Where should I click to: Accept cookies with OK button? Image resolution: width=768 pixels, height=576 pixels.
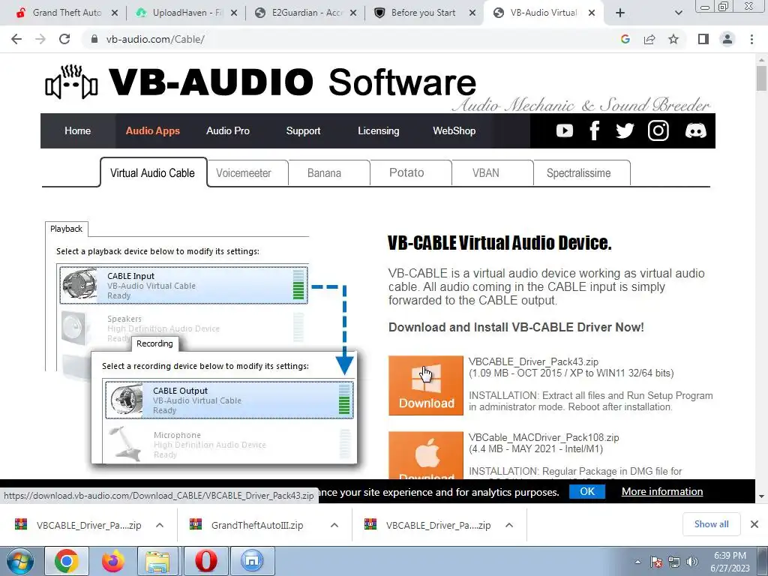(x=586, y=491)
